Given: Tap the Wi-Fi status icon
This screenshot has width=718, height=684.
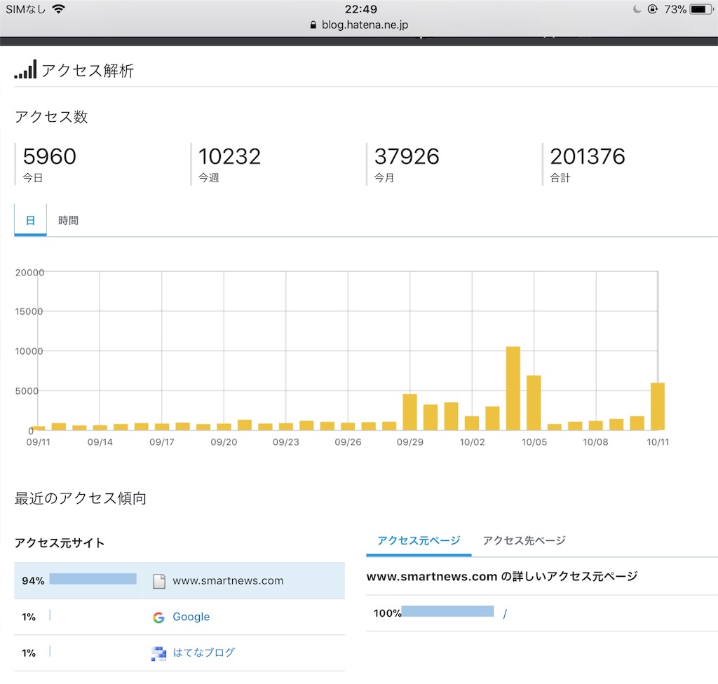Looking at the screenshot, I should click(x=58, y=8).
